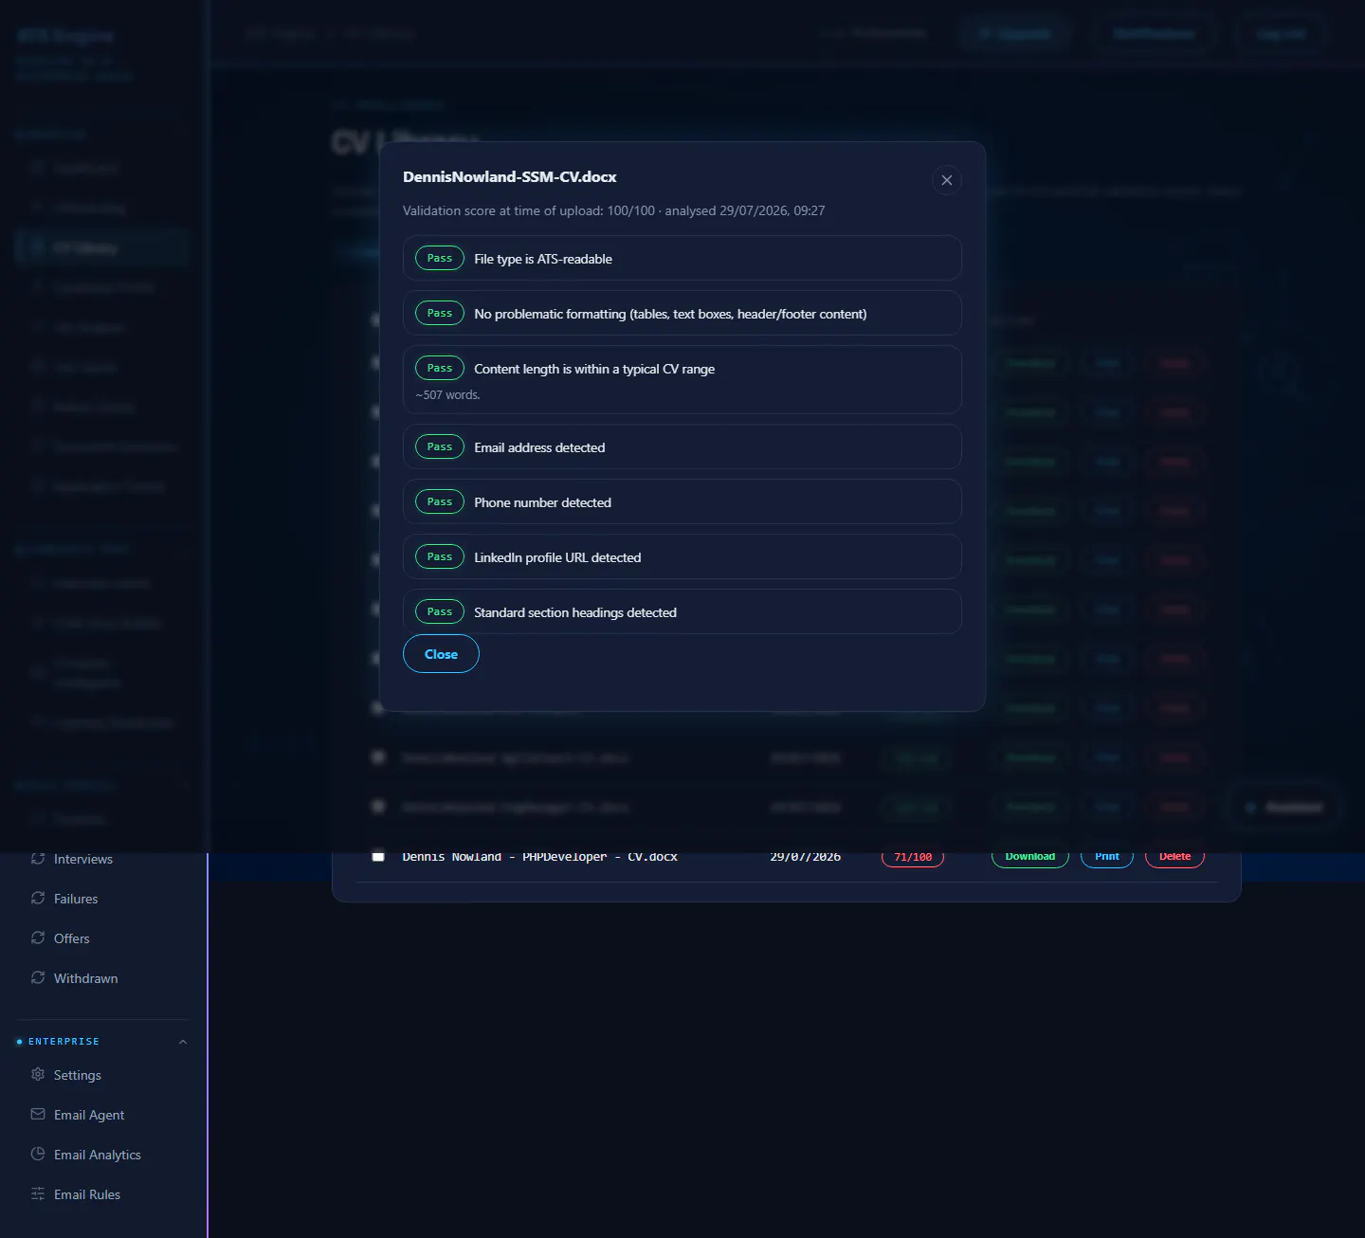The width and height of the screenshot is (1365, 1238).
Task: Select the PHPDeveloper CV.docx file name
Action: pos(540,857)
